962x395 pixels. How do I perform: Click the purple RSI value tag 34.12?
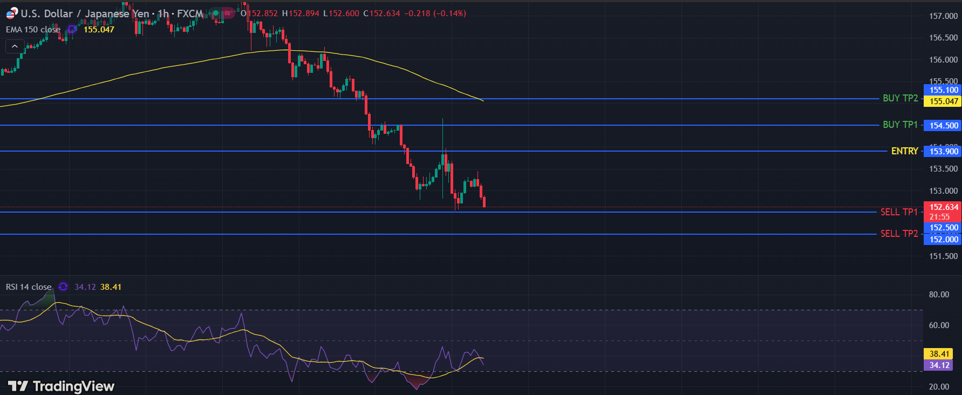point(939,365)
